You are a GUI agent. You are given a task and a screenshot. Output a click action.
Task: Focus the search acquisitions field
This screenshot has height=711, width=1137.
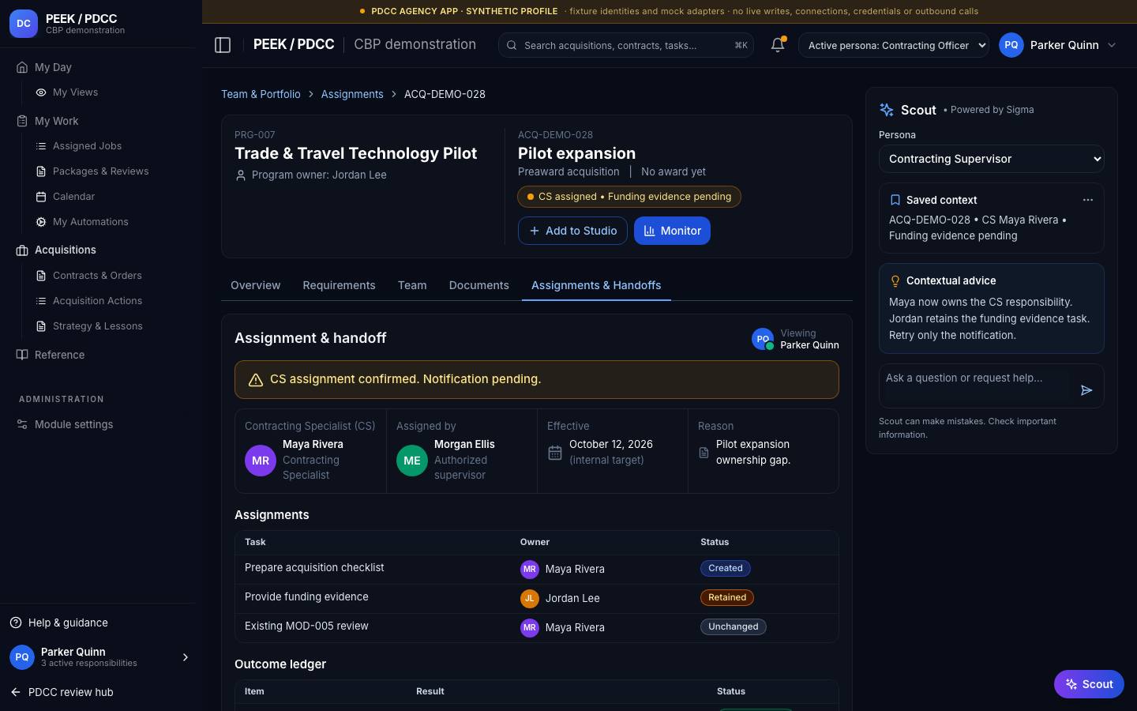tap(626, 45)
